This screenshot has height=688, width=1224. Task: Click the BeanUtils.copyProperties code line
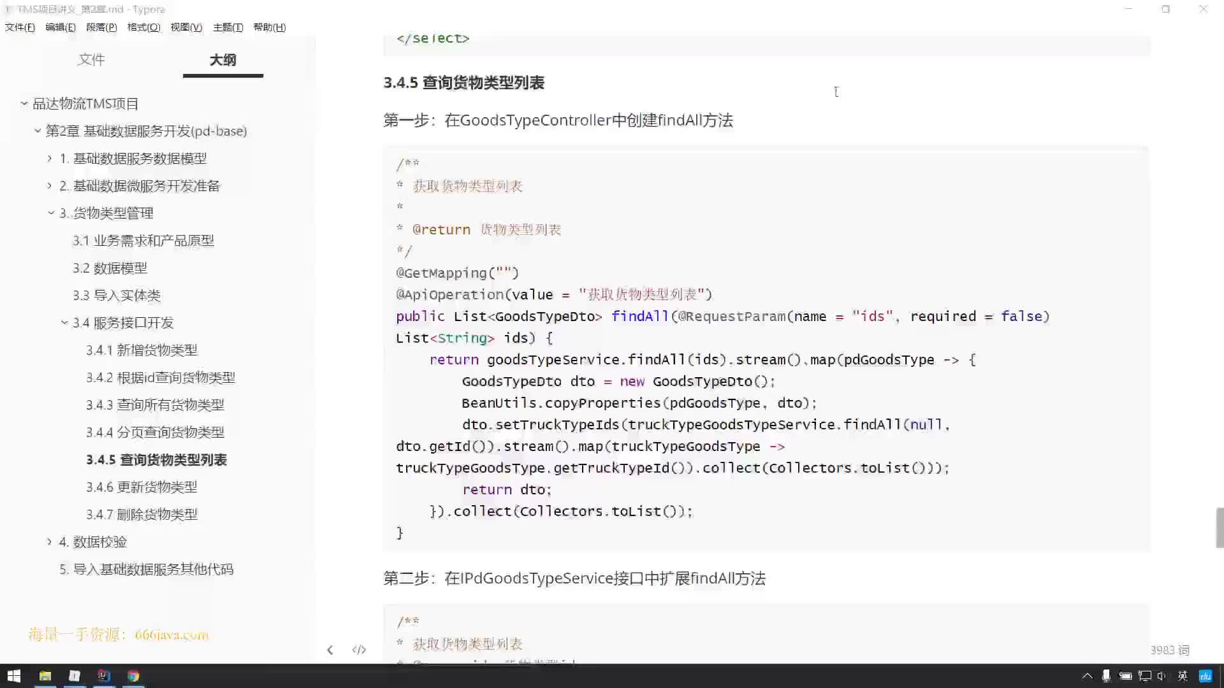pyautogui.click(x=639, y=403)
